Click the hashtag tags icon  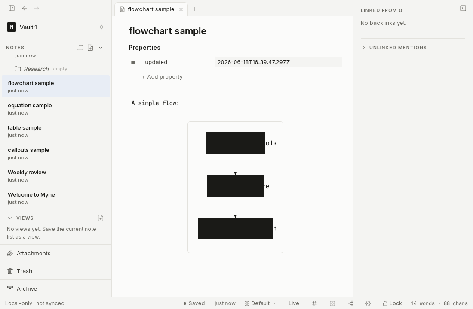[x=314, y=303]
